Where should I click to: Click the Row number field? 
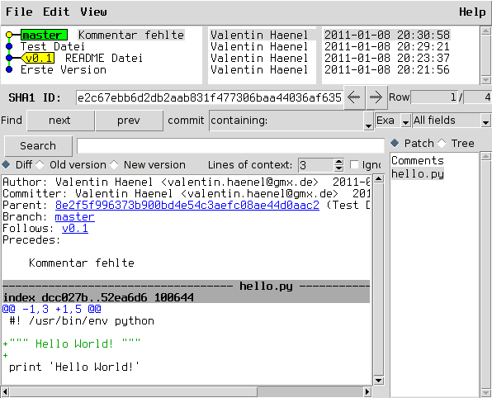click(x=434, y=97)
